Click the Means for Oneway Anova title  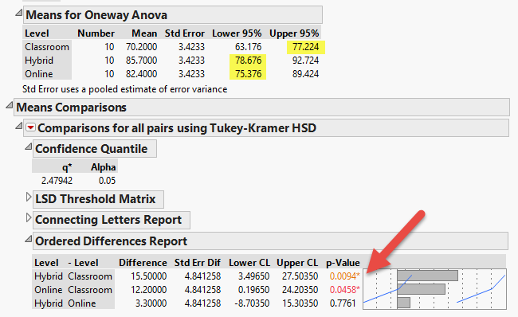(96, 15)
